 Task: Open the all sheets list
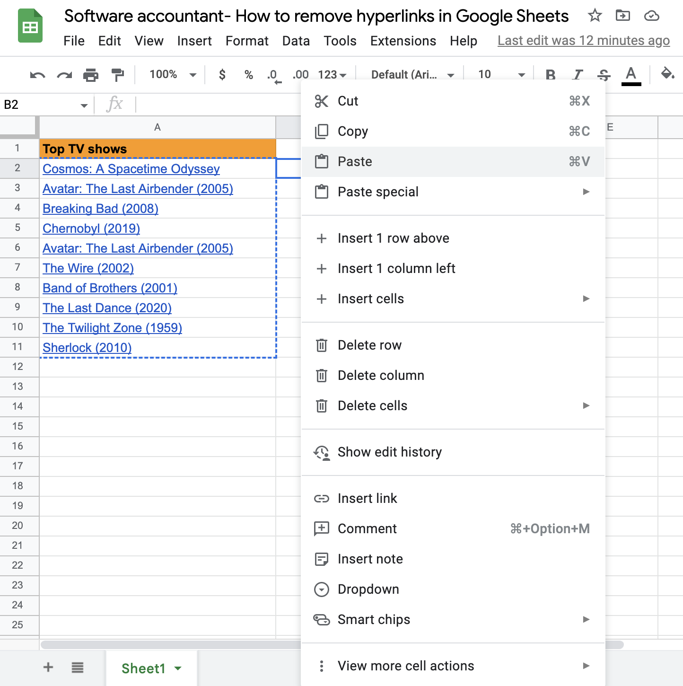coord(78,668)
